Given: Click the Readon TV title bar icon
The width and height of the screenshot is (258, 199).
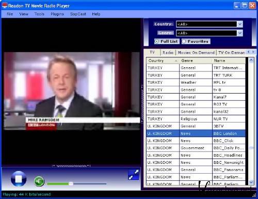Looking at the screenshot, I should click(x=5, y=6).
